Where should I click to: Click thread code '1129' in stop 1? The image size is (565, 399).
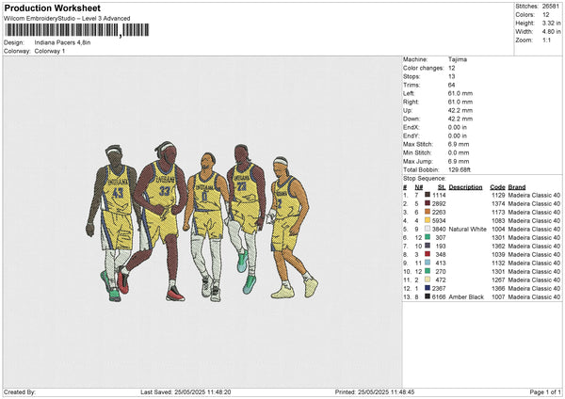tap(498, 195)
